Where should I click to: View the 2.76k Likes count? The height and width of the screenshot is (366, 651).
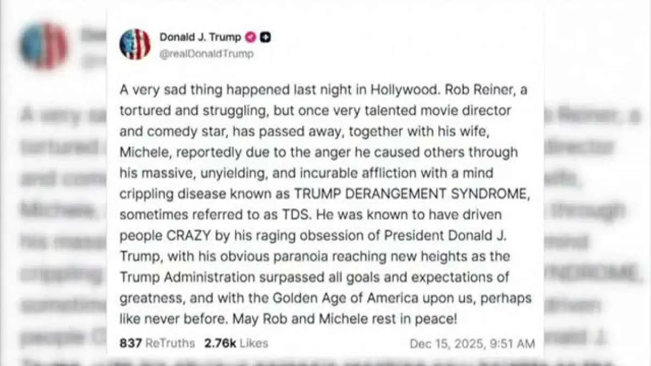[236, 343]
